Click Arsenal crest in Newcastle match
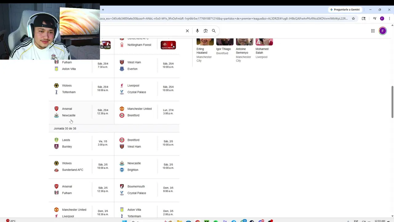 point(56,109)
